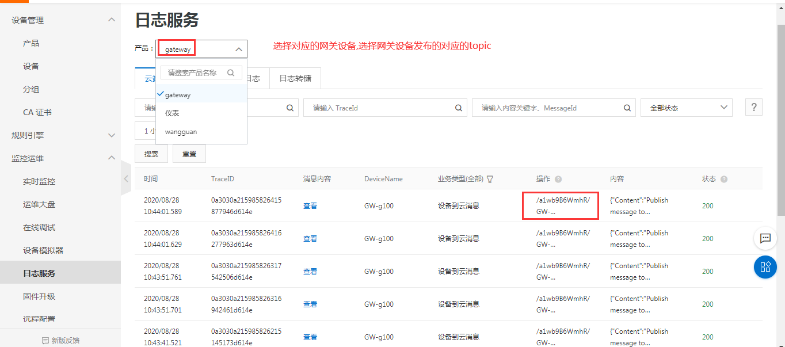Viewport: 785px width, 347px height.
Task: Expand the 规则引擎 sidebar section
Action: pyautogui.click(x=112, y=135)
